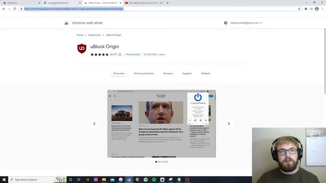Go back using the browser back arrow

pos(4,9)
